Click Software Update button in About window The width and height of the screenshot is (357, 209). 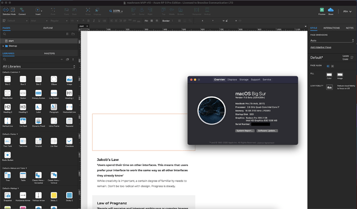[x=267, y=131]
